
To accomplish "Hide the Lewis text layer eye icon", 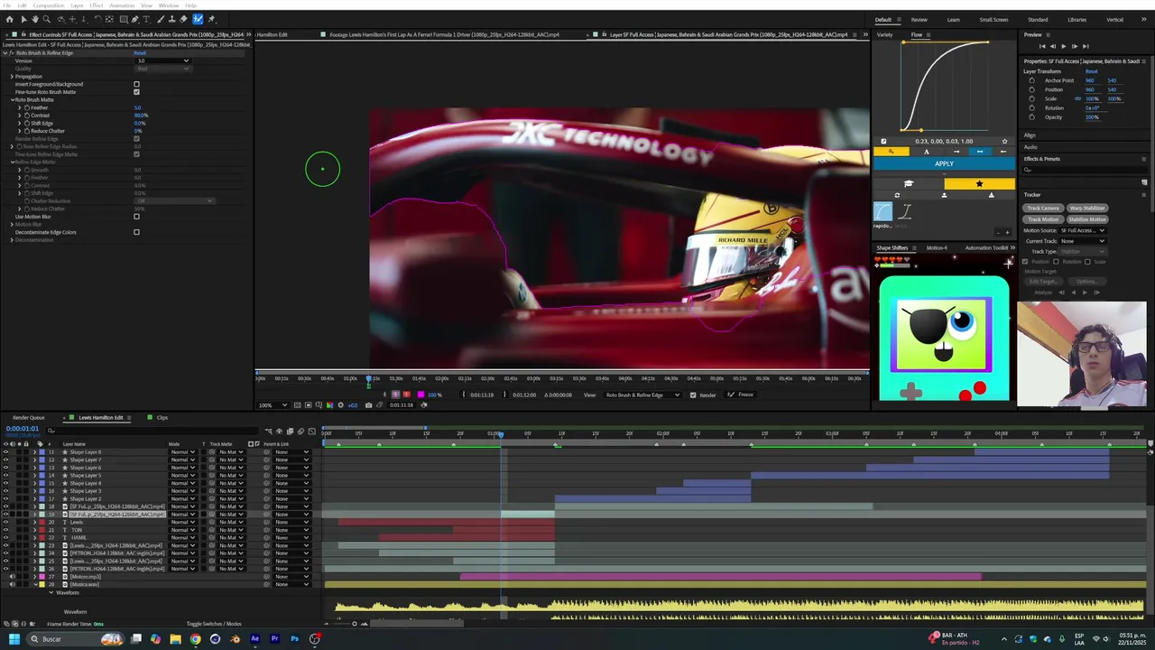I will [5, 522].
